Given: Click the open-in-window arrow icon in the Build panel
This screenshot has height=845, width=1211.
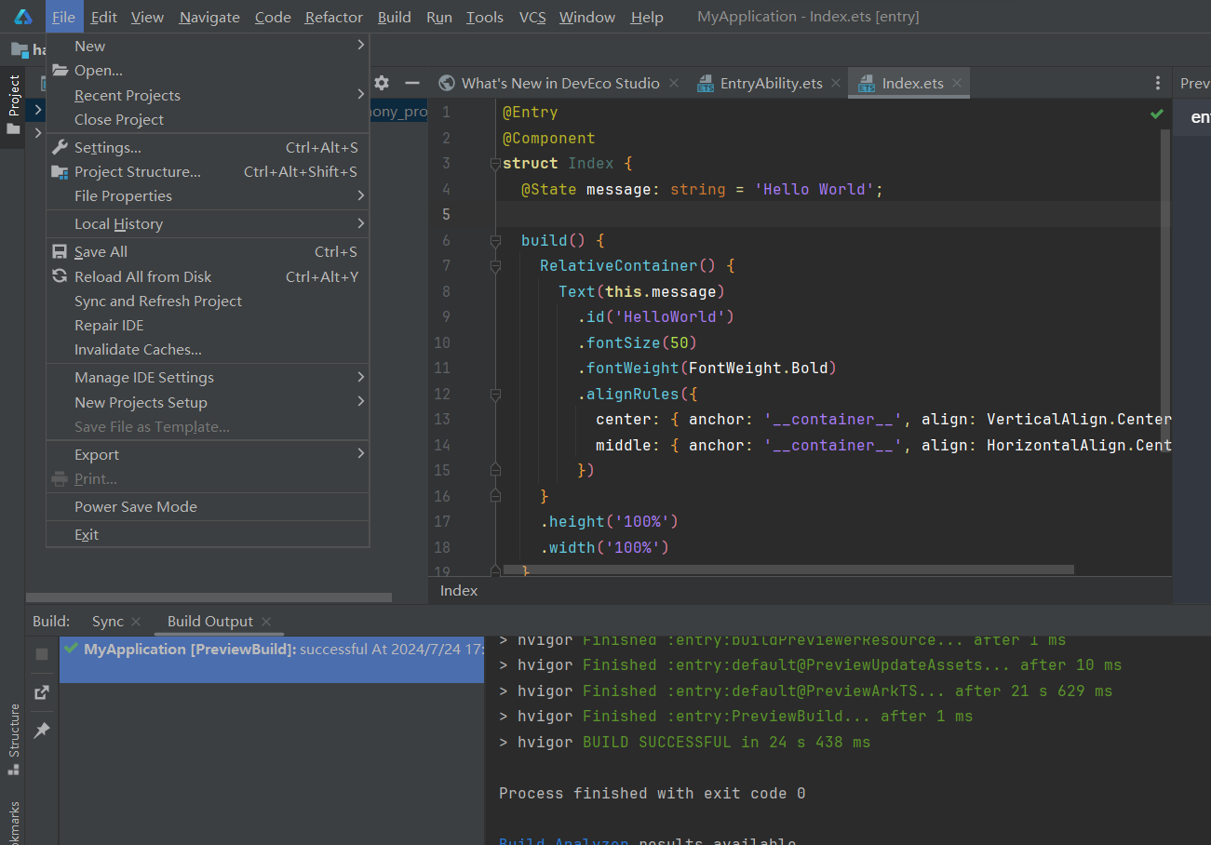Looking at the screenshot, I should click(x=42, y=692).
